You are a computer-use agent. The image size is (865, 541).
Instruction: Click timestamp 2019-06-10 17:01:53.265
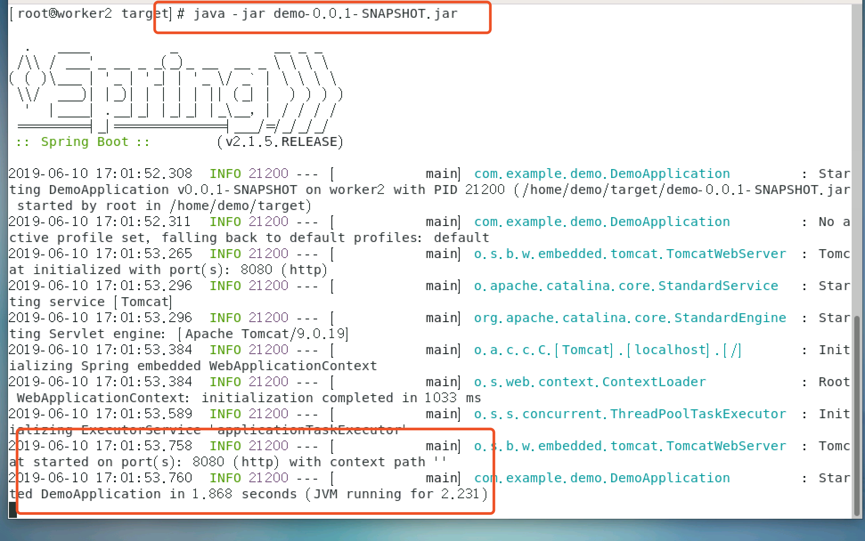click(x=101, y=254)
